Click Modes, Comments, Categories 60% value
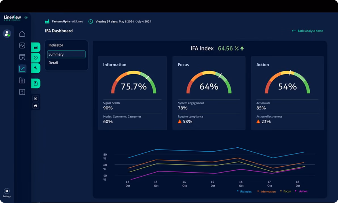This screenshot has height=203, width=338. 108,122
